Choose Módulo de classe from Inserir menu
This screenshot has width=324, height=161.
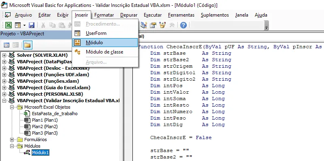(105, 52)
